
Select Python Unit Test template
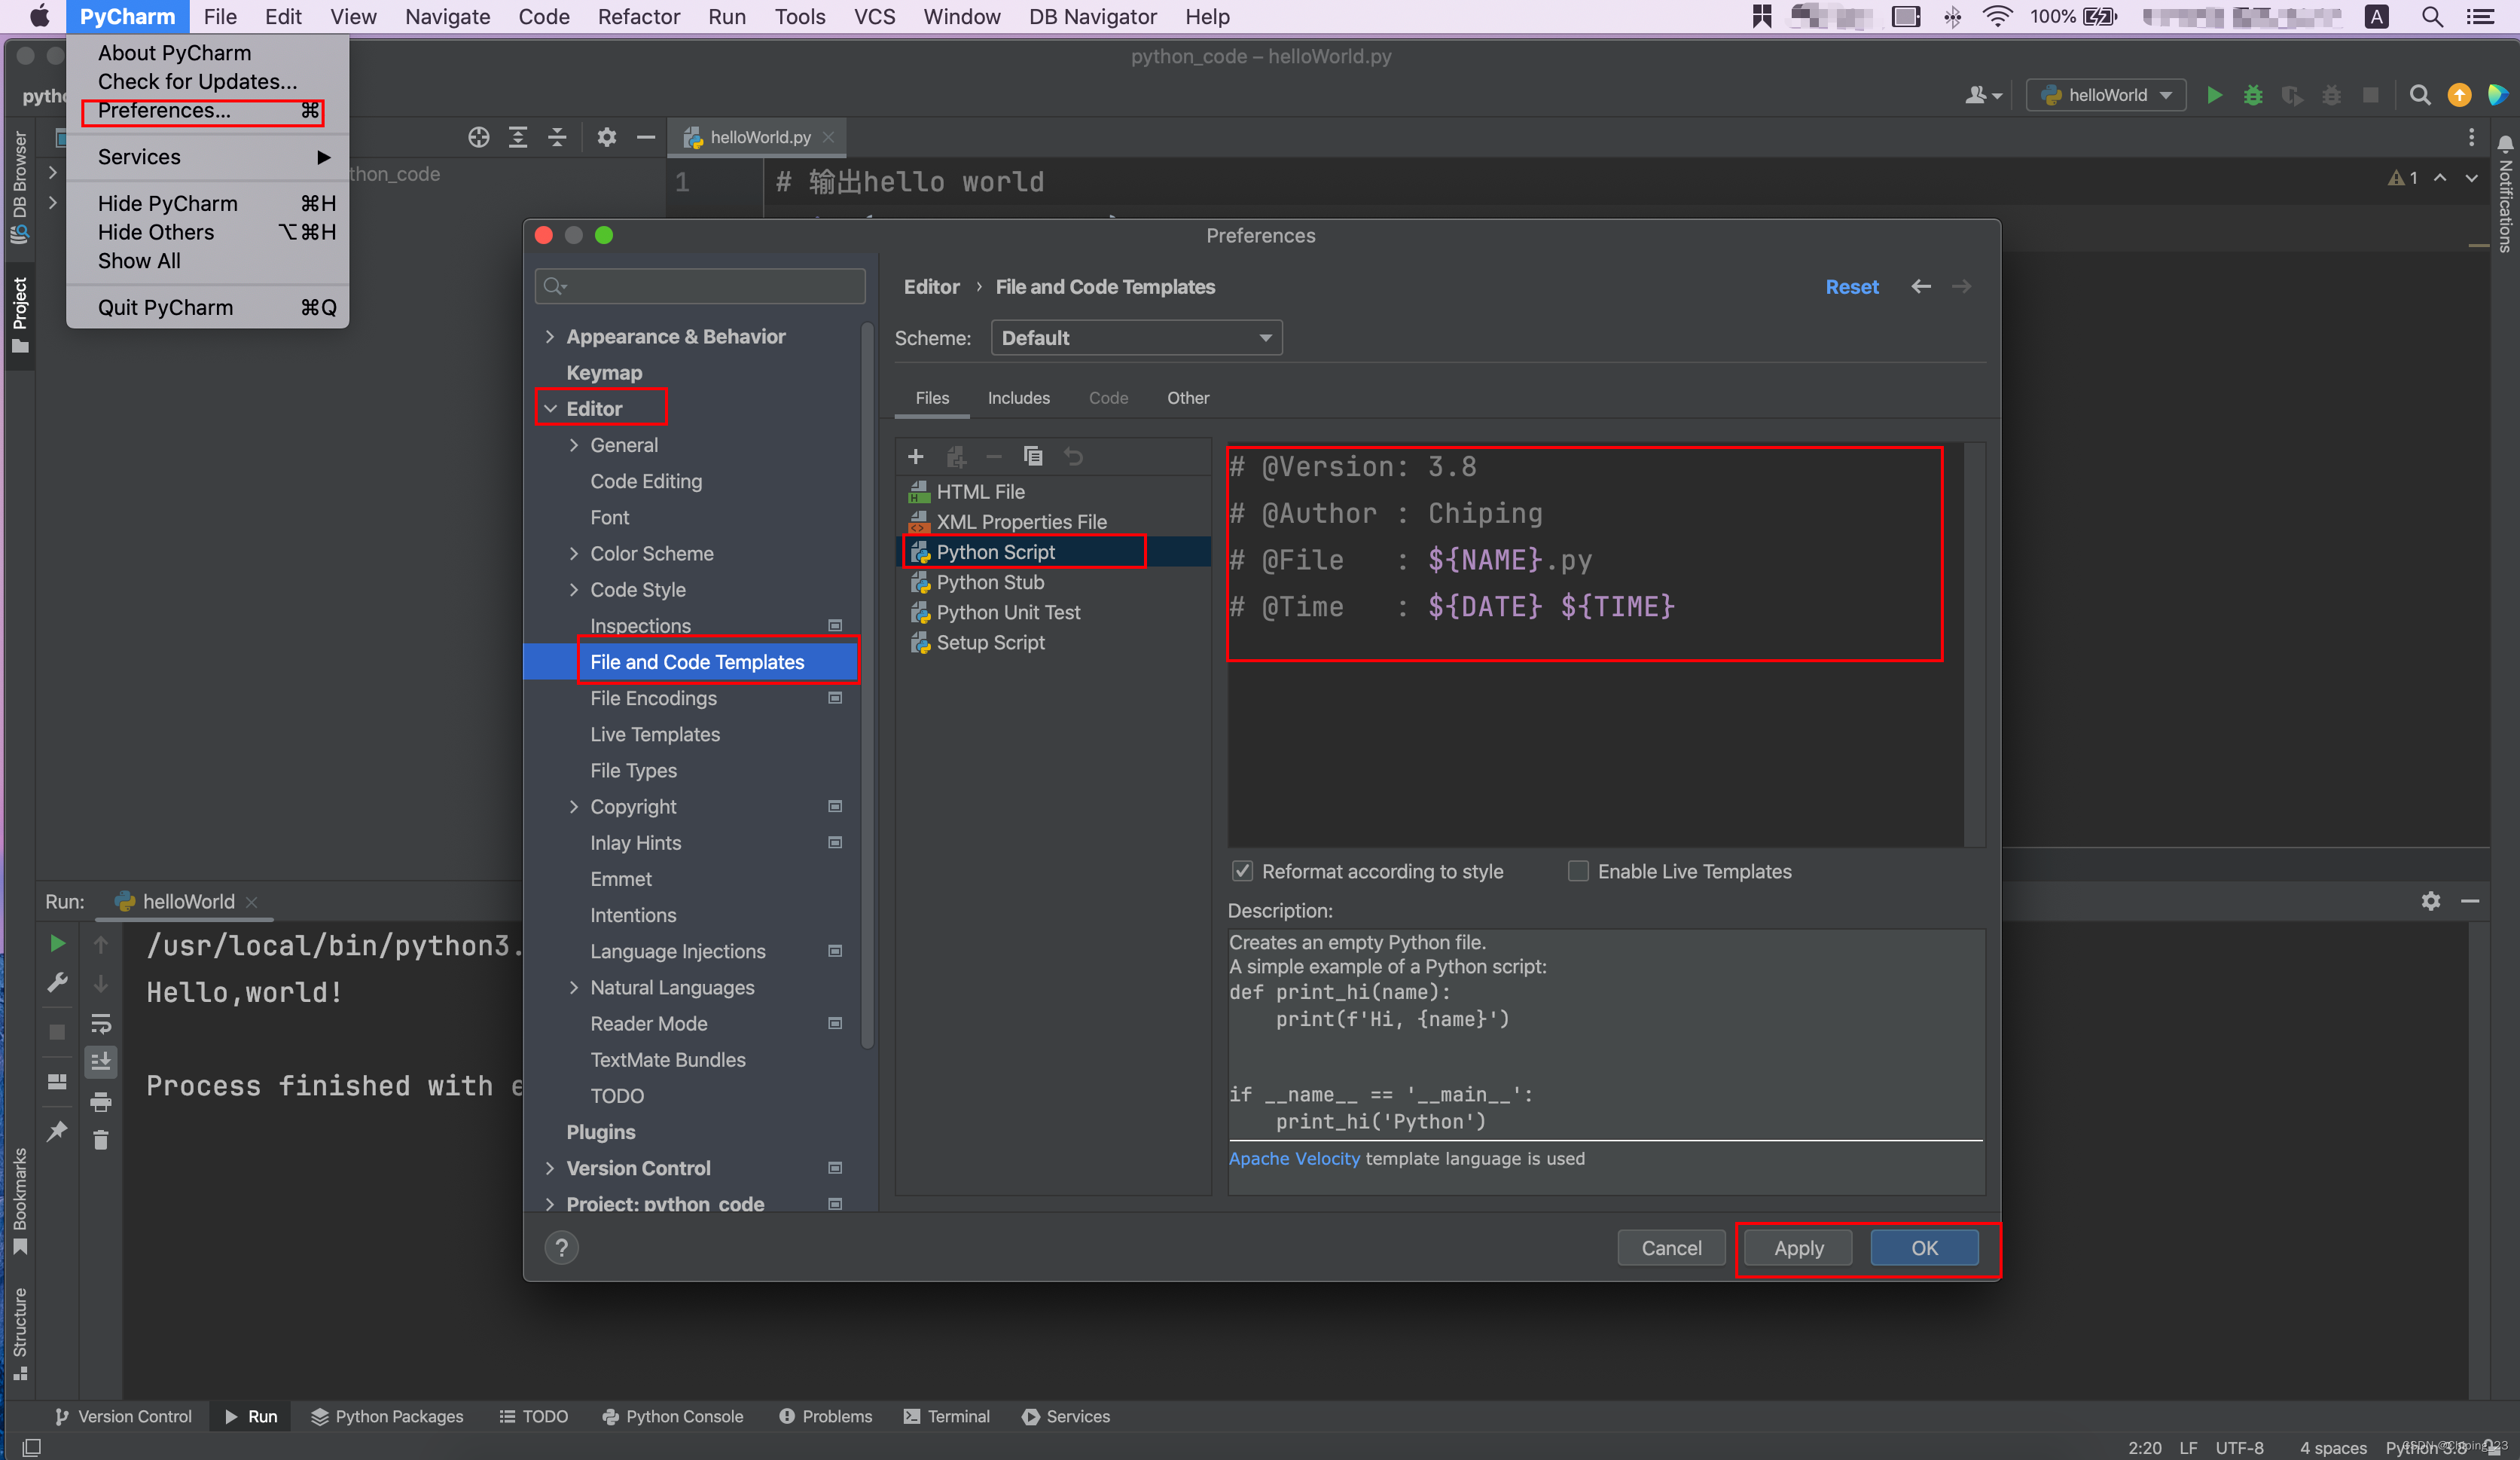(x=1054, y=612)
